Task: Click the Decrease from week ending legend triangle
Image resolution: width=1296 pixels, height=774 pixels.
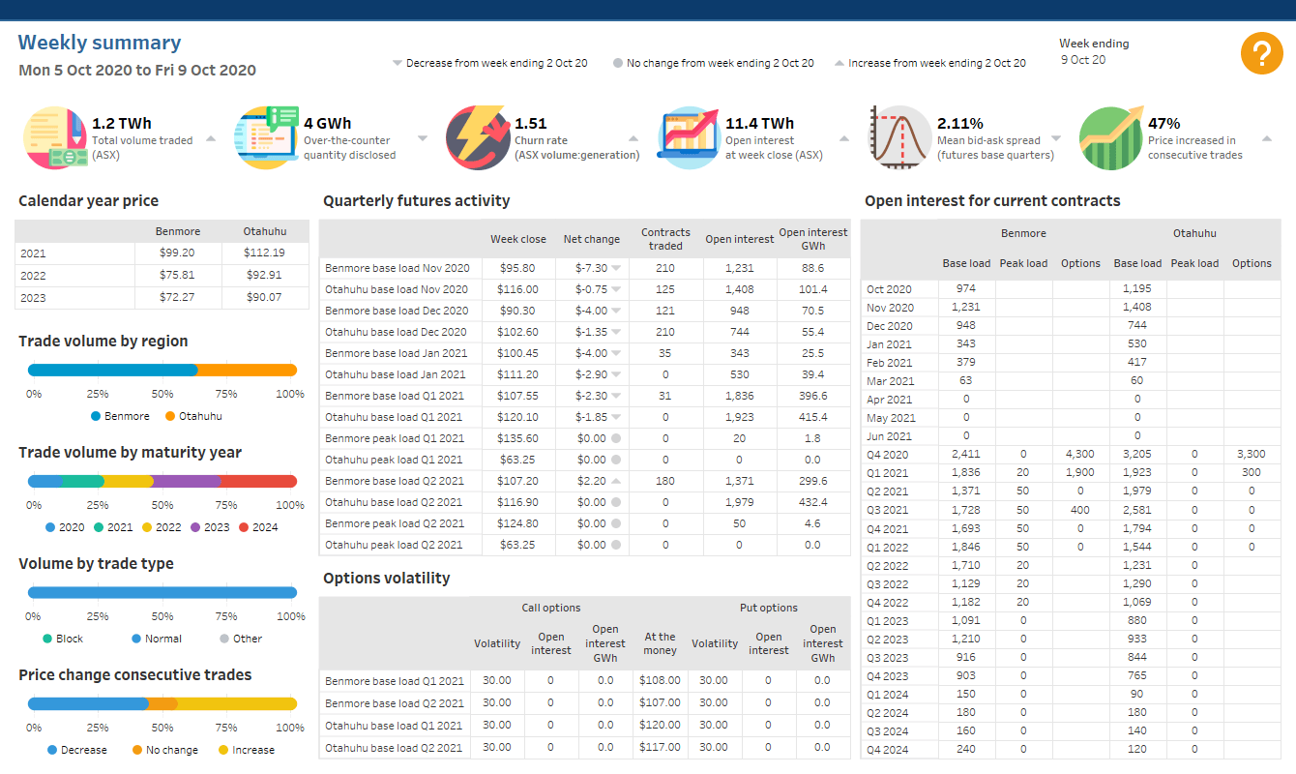Action: 398,61
